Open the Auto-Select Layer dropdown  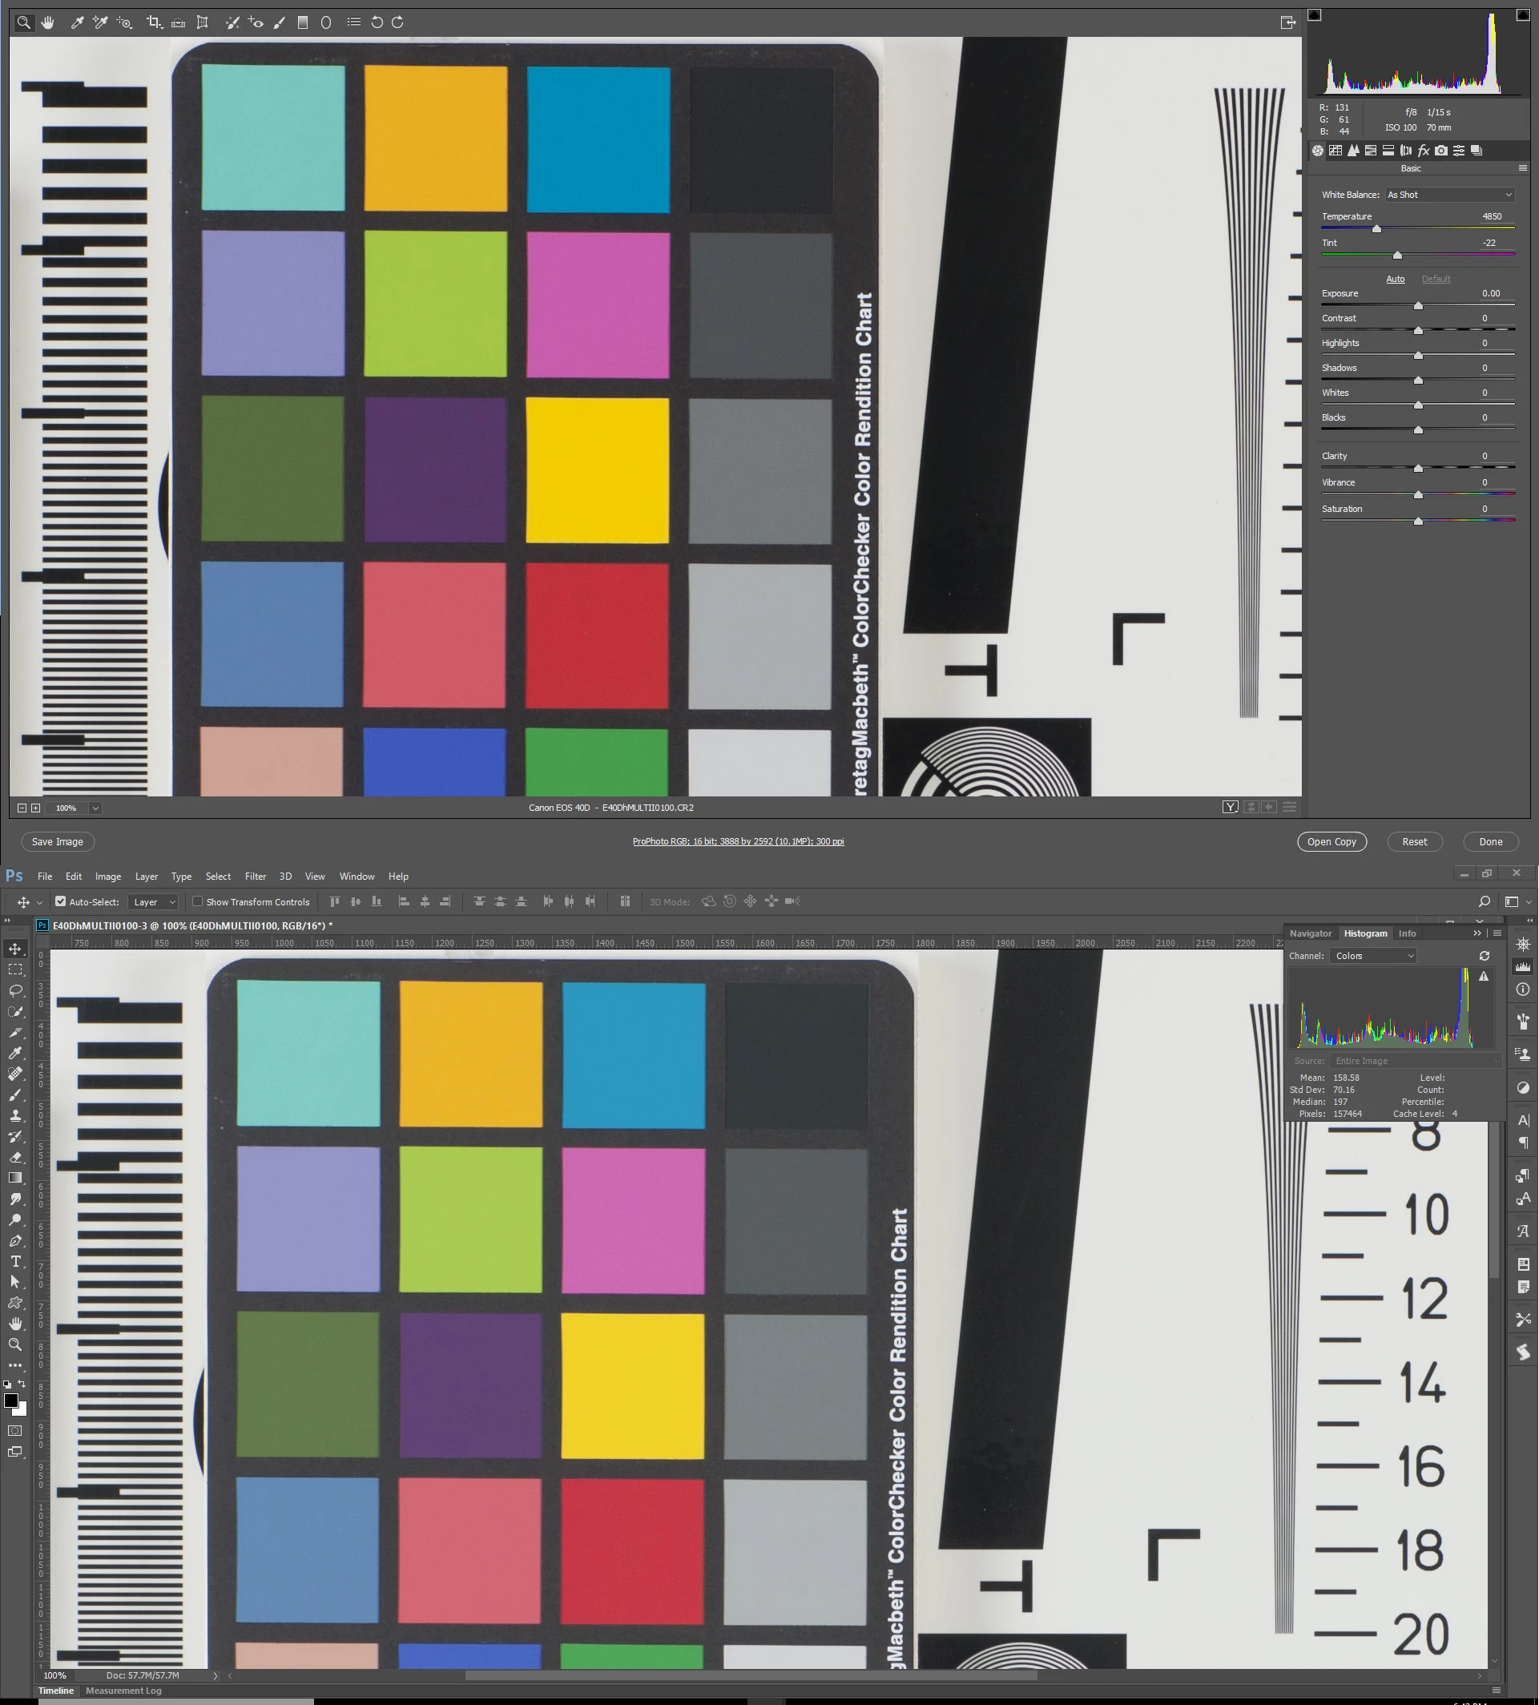153,901
